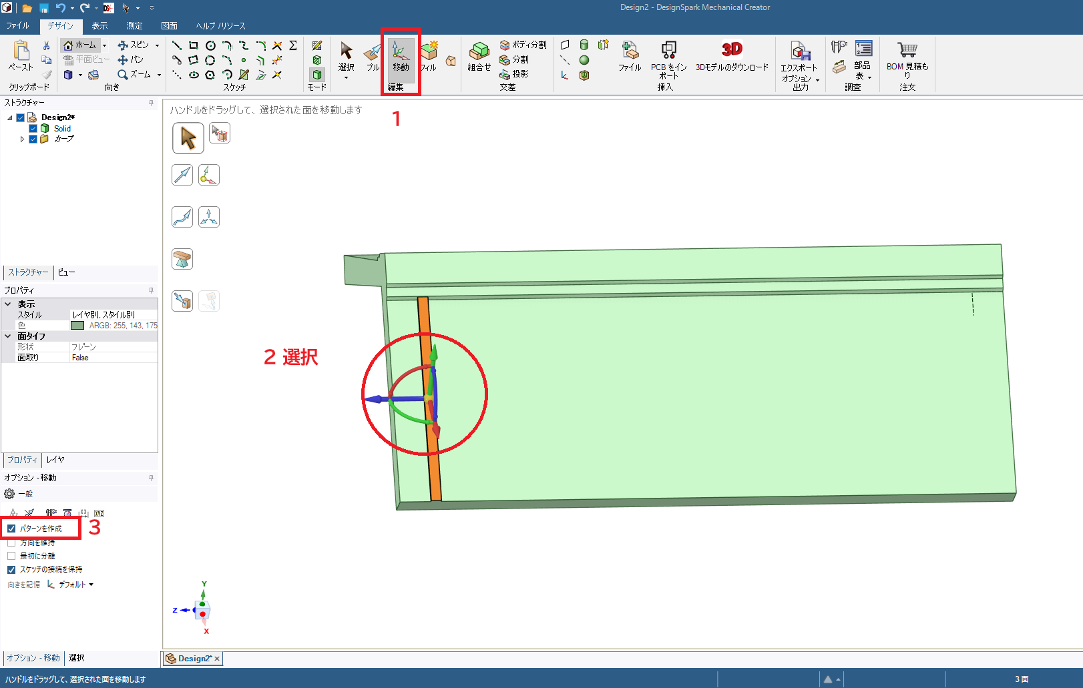This screenshot has width=1083, height=688.
Task: Activate the プル (Pull) tool
Action: [x=372, y=56]
